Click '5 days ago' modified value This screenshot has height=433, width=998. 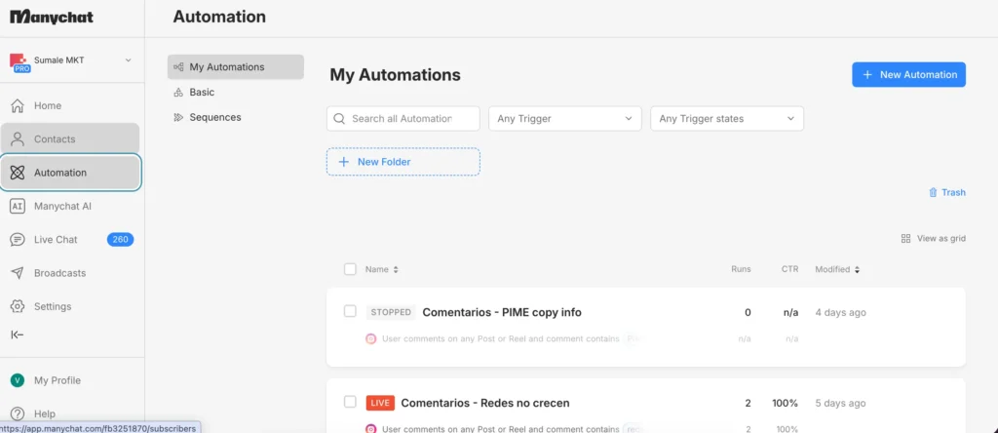tap(841, 403)
